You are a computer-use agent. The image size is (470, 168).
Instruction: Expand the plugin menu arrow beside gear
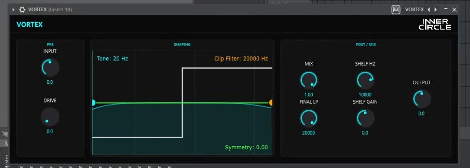click(13, 10)
